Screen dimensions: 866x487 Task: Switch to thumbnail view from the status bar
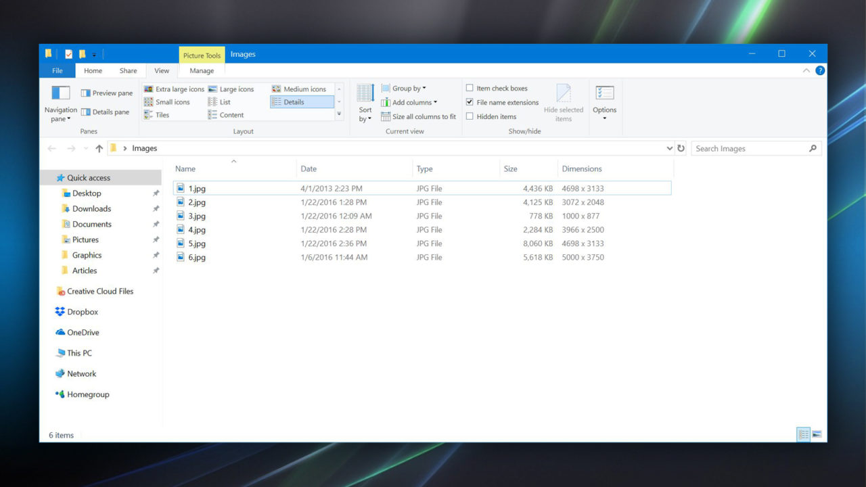[818, 434]
